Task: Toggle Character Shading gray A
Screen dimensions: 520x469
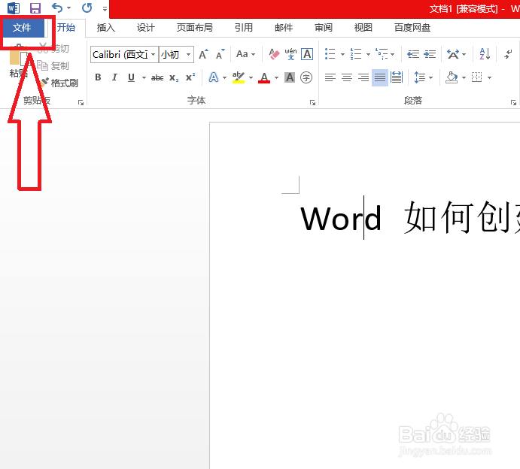Action: point(290,77)
